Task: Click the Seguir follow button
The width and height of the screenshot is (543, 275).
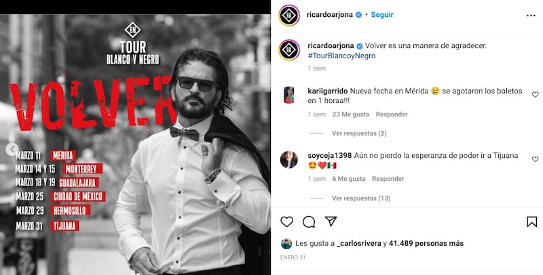Action: pos(382,15)
